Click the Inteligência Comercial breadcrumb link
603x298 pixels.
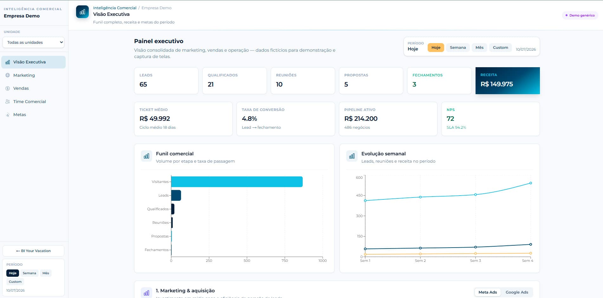115,8
